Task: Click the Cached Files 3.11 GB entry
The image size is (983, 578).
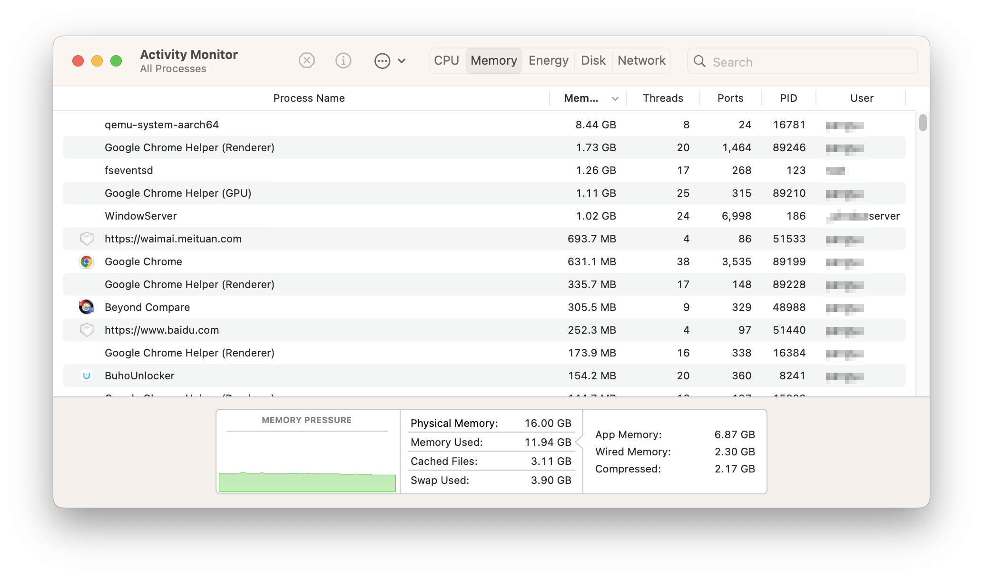Action: click(491, 461)
